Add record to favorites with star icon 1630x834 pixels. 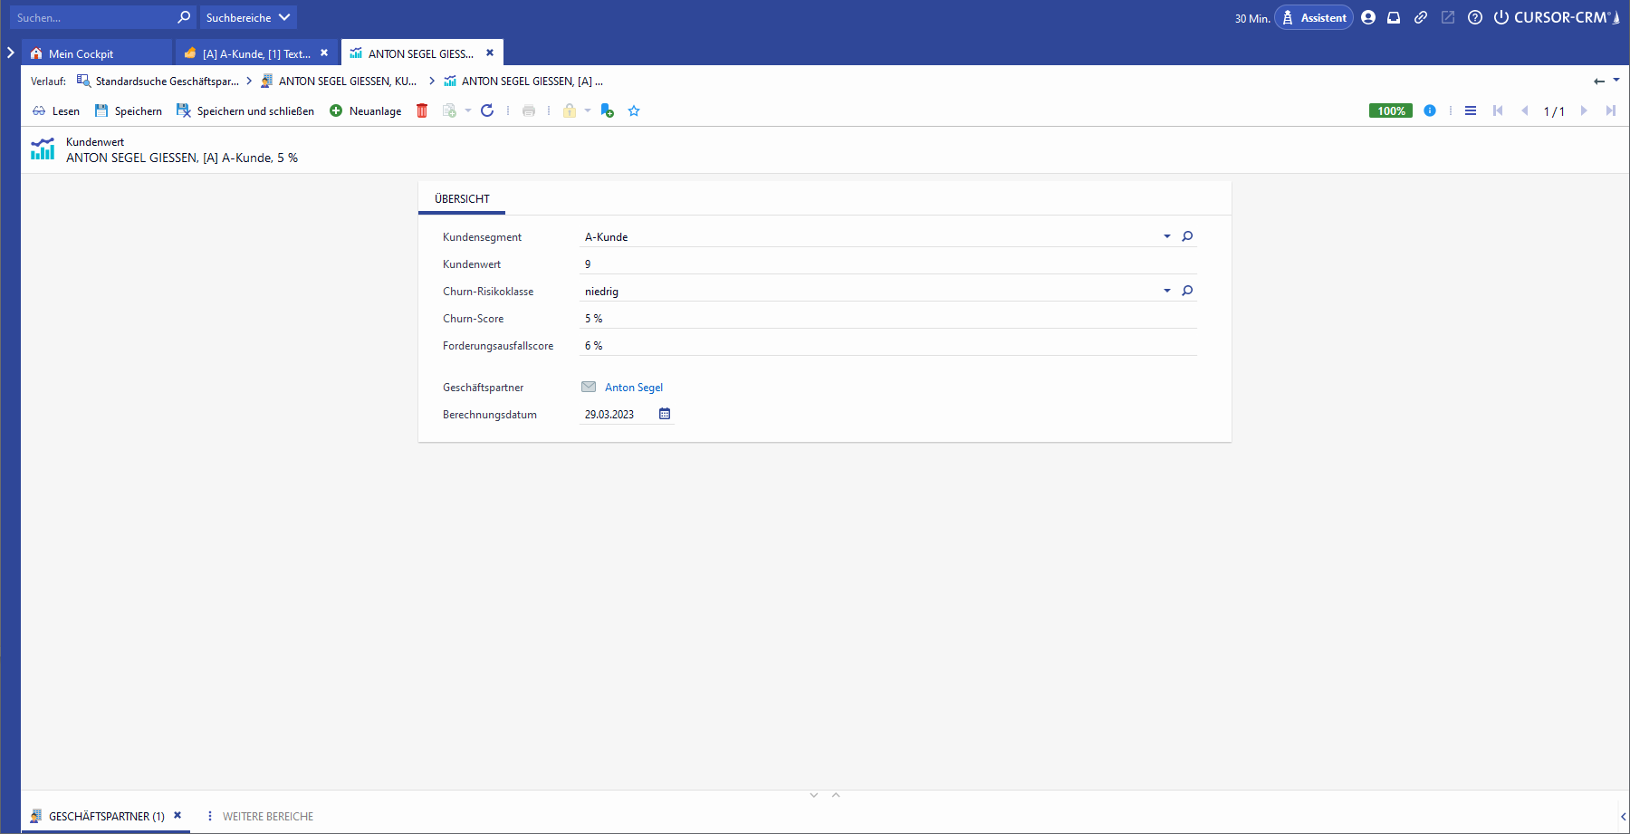coord(634,110)
